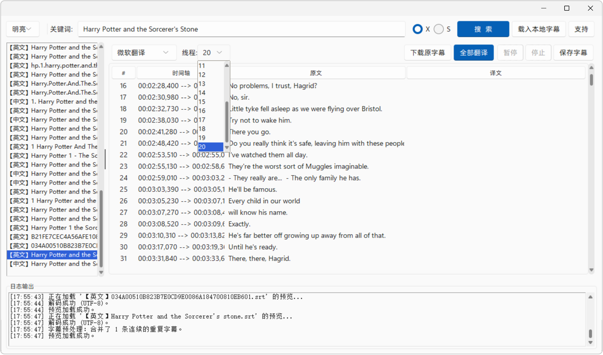
Task: Click the 原文 column header
Action: (x=316, y=73)
